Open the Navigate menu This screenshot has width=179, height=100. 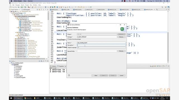tap(17, 5)
